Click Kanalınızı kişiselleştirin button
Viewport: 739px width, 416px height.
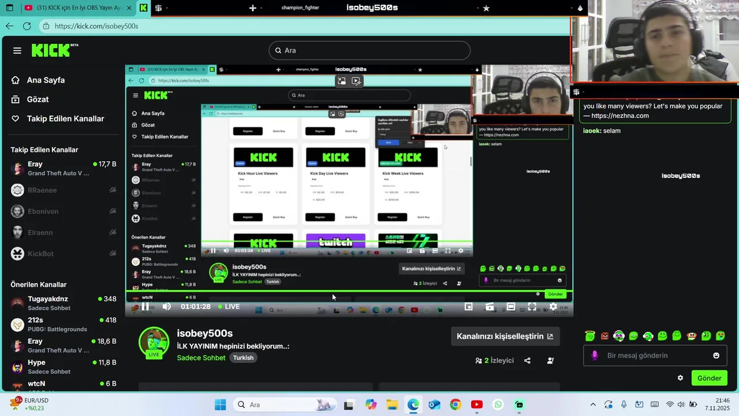pyautogui.click(x=505, y=336)
